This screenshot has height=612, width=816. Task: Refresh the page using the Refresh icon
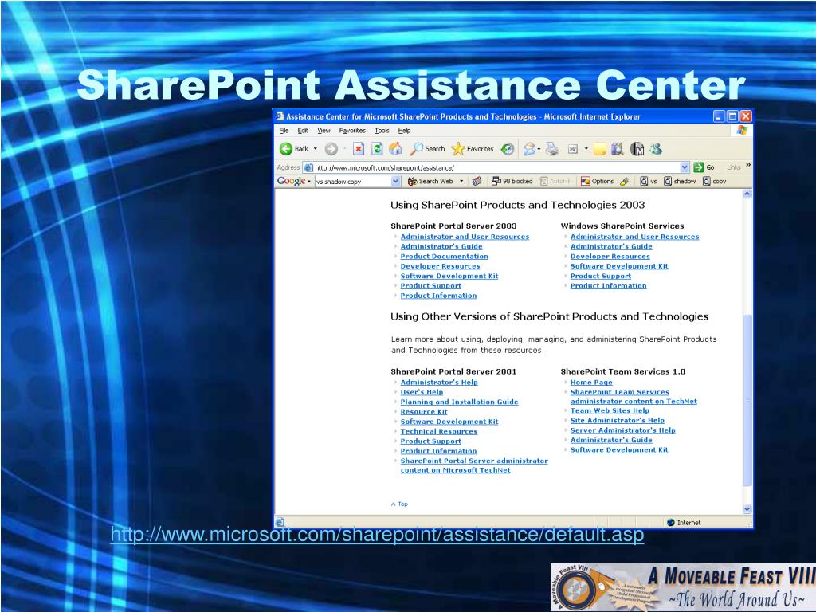tap(377, 149)
